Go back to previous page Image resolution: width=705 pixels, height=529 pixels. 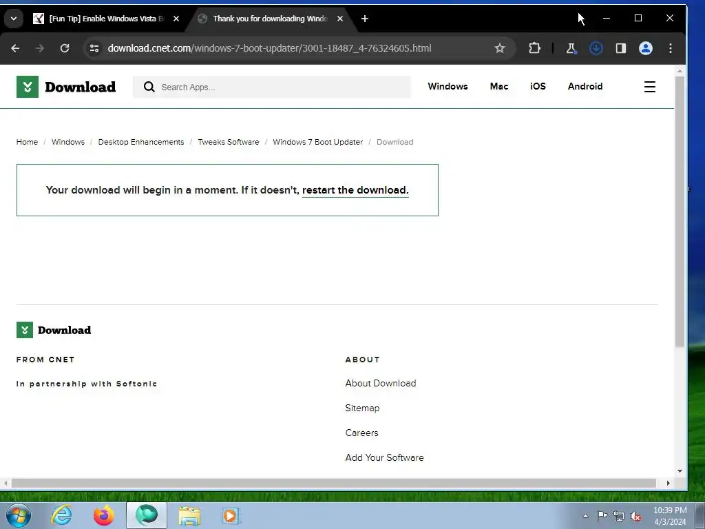[15, 48]
